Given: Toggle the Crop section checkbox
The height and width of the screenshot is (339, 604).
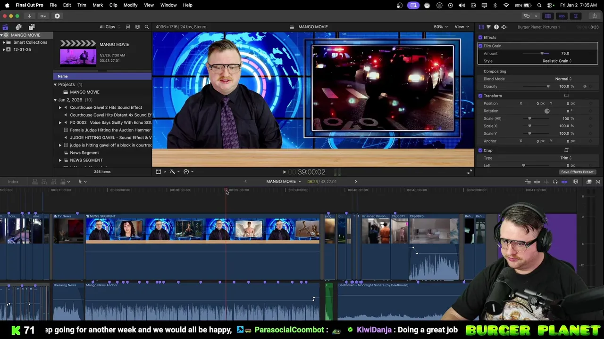Looking at the screenshot, I should [x=480, y=151].
